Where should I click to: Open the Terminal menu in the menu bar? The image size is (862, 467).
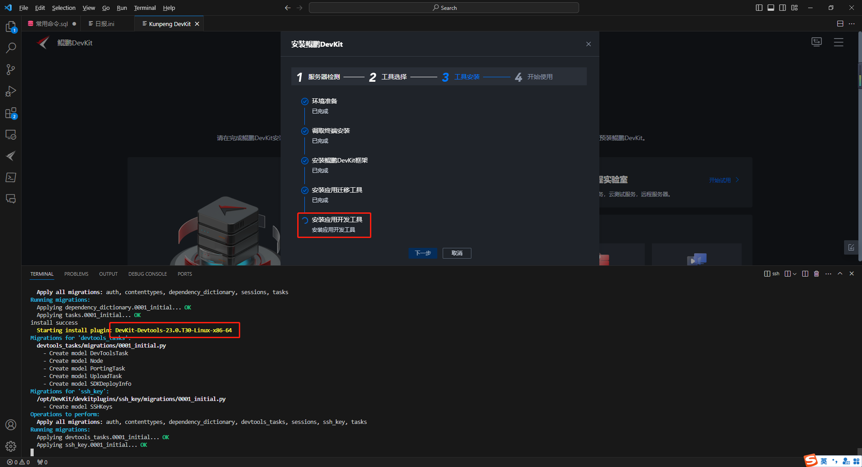pos(145,8)
